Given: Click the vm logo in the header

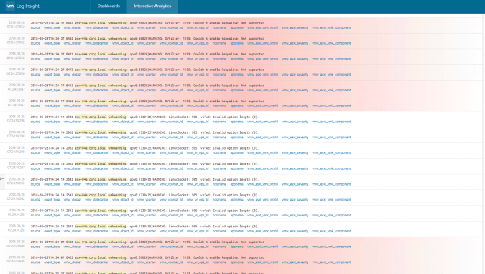Looking at the screenshot, I should pyautogui.click(x=10, y=6).
